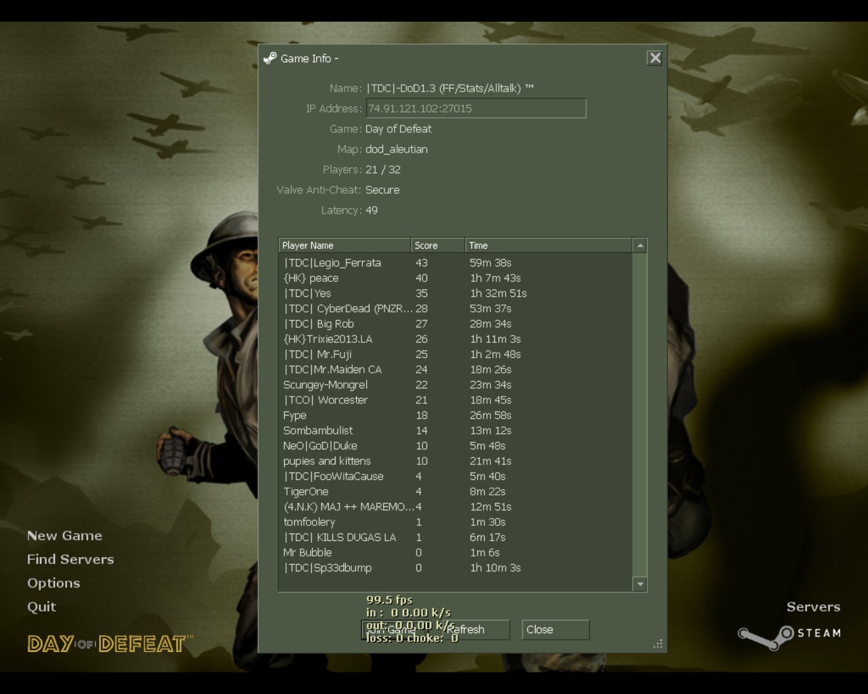
Task: Select player |TDC|Mr.Maiden CA
Action: click(x=456, y=369)
